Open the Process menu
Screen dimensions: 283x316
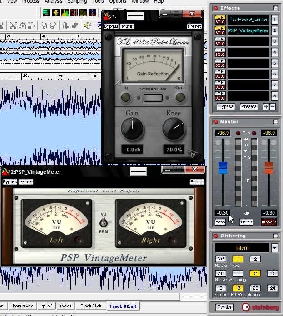[x=30, y=1]
